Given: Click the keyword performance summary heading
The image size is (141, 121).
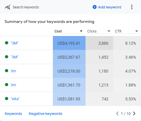Looking at the screenshot, I should (49, 22).
